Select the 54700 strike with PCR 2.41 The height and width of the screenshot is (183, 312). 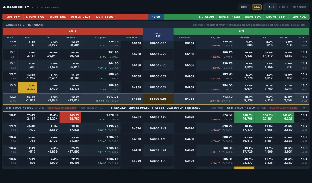(x=158, y=150)
